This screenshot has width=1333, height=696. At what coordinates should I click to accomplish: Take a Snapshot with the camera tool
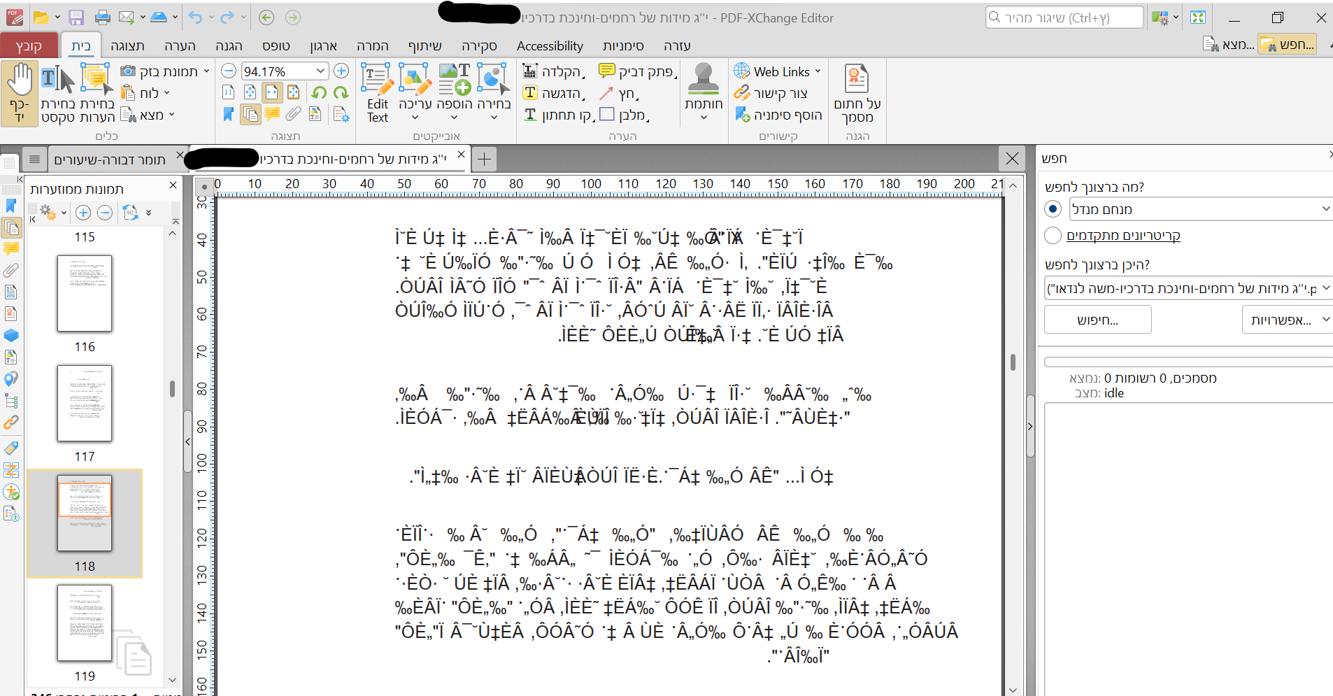click(x=159, y=71)
